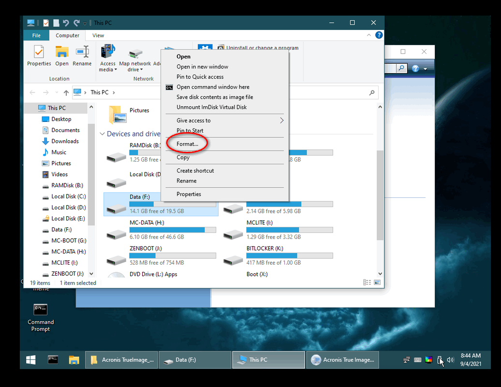
Task: Select the MCLITE (I:) drive icon
Action: click(233, 235)
